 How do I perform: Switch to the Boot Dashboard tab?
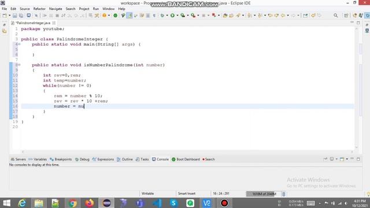[186, 159]
